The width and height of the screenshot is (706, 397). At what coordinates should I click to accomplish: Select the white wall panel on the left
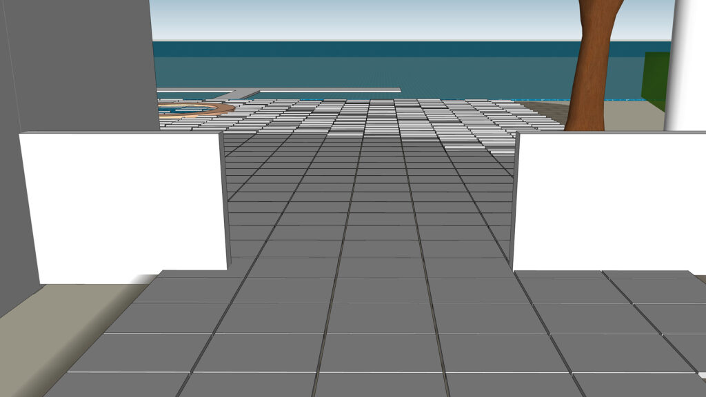(x=124, y=200)
